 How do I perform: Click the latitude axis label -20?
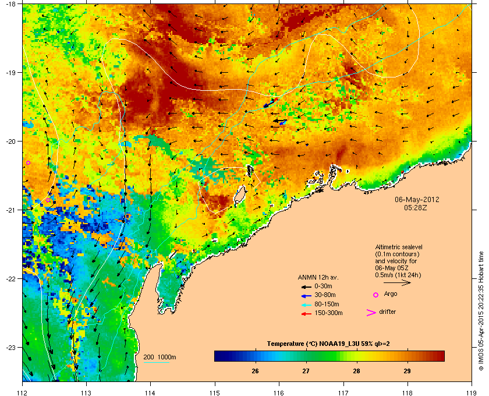click(x=10, y=141)
